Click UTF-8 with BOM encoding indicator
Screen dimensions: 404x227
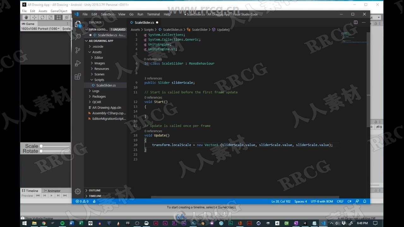(322, 201)
